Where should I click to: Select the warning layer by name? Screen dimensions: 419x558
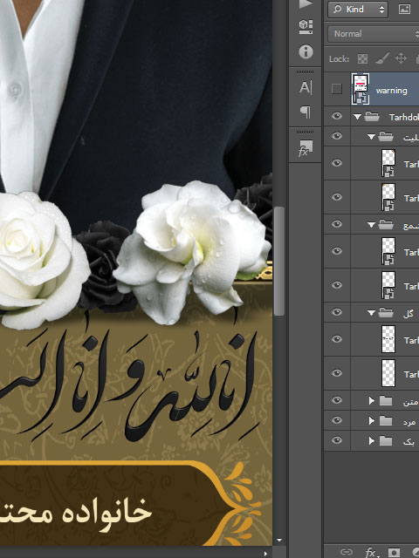[391, 91]
